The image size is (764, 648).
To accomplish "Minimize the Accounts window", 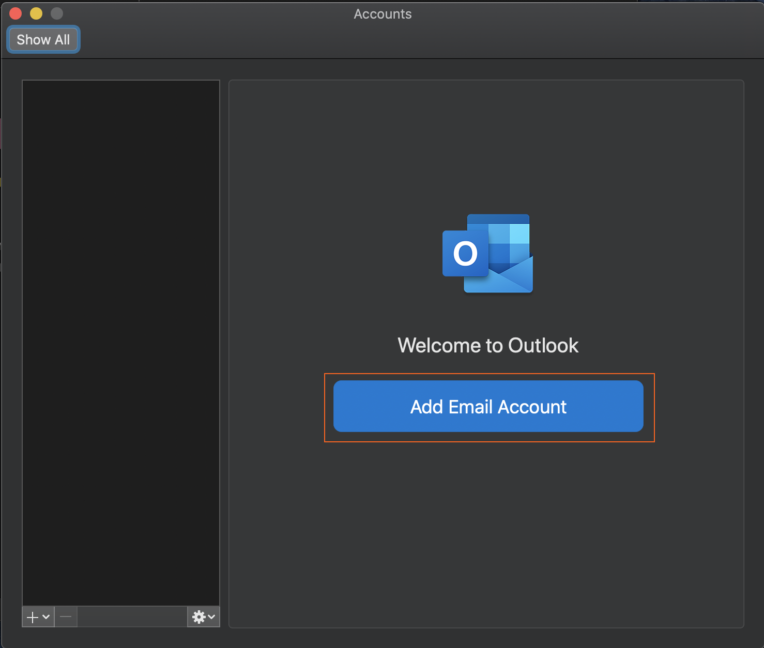I will click(36, 13).
